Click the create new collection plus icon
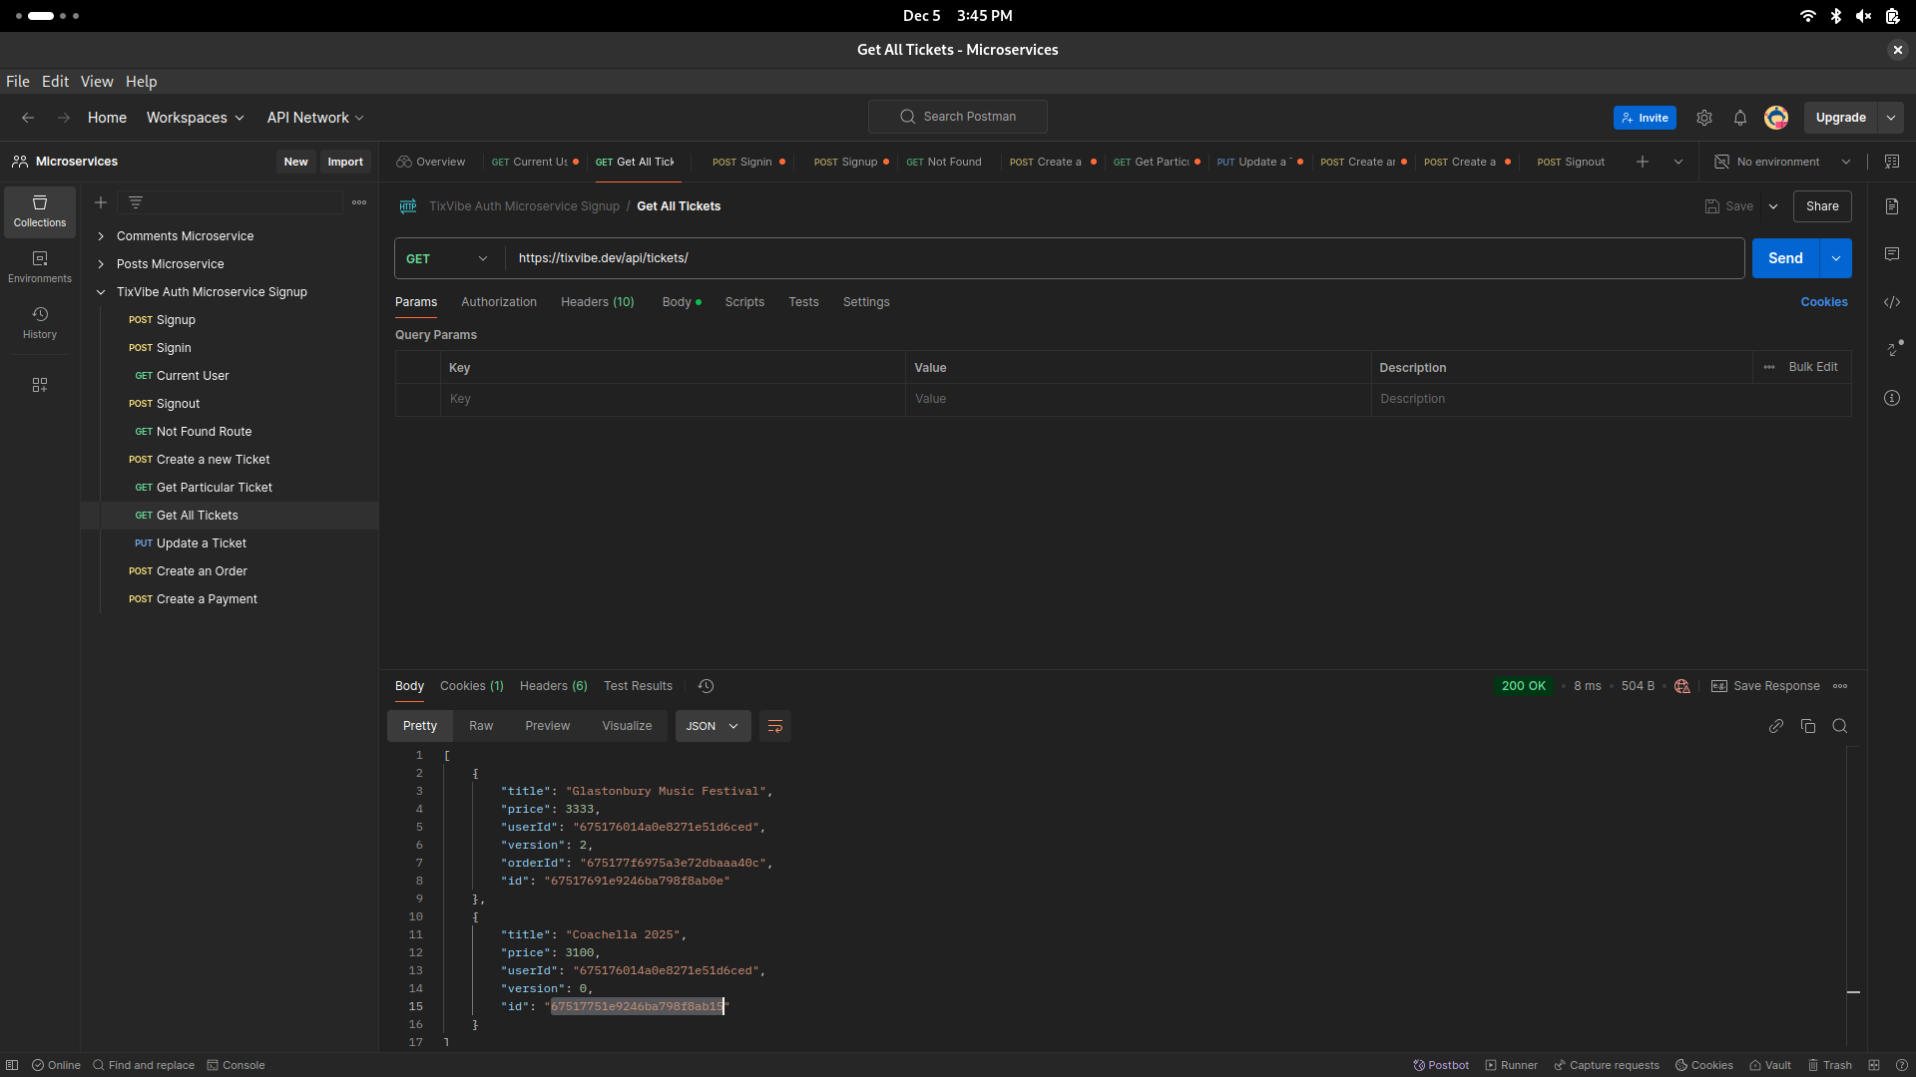Screen dimensions: 1916x1077 (x=101, y=202)
